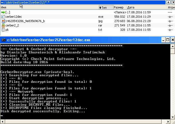This screenshot has height=124, width=175.
Task: Click console vertical scrollbar down arrow
Action: [173, 117]
